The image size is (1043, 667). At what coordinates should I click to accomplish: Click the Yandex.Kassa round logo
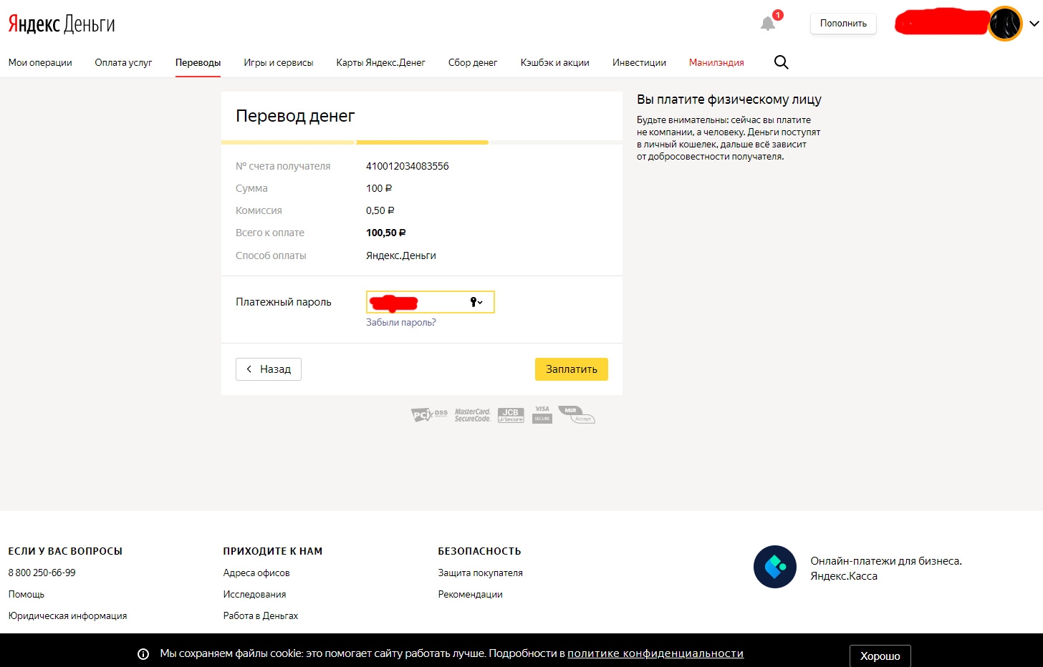(774, 567)
